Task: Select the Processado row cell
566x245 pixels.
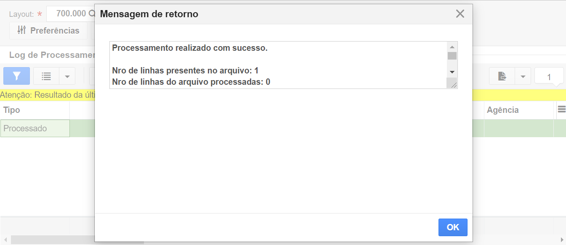Action: pyautogui.click(x=35, y=128)
